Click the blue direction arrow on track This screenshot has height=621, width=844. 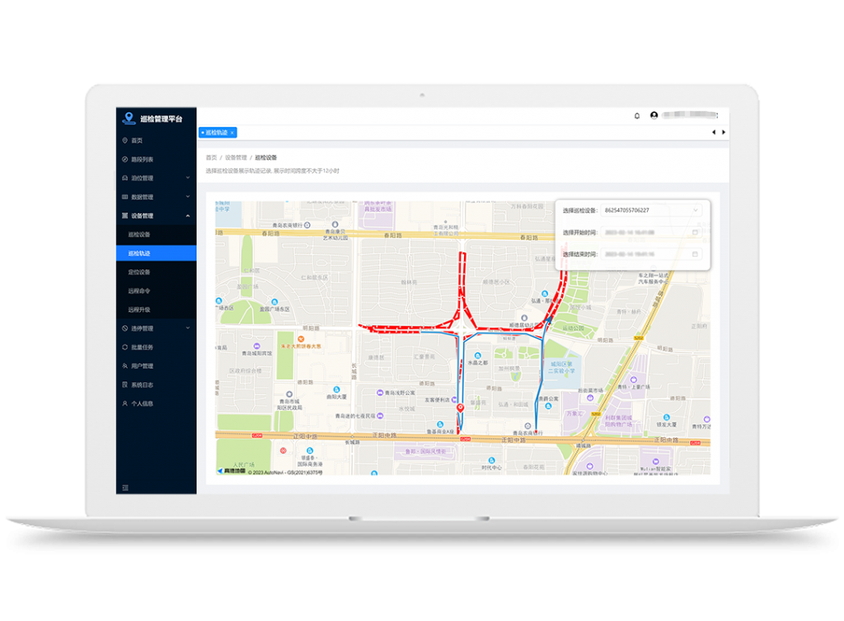(548, 320)
